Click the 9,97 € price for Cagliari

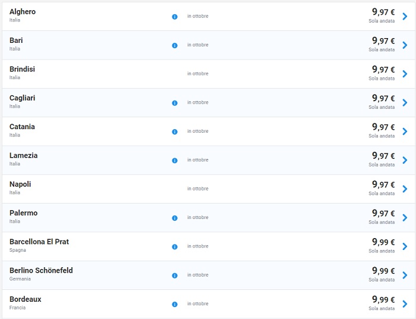[x=383, y=98]
